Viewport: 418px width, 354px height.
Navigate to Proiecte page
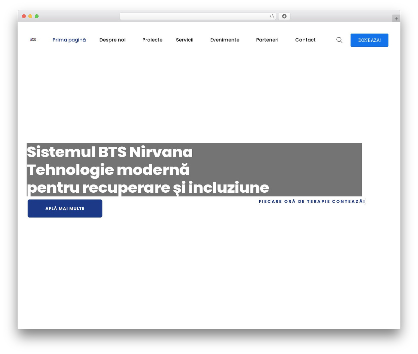coord(153,40)
